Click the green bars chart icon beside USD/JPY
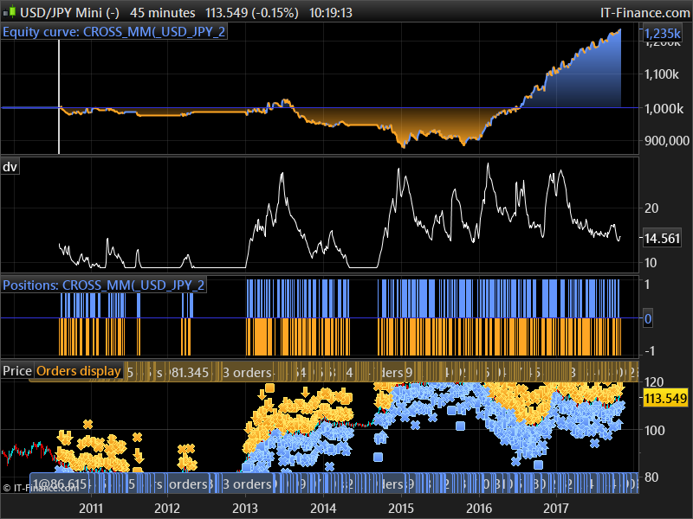 point(11,12)
